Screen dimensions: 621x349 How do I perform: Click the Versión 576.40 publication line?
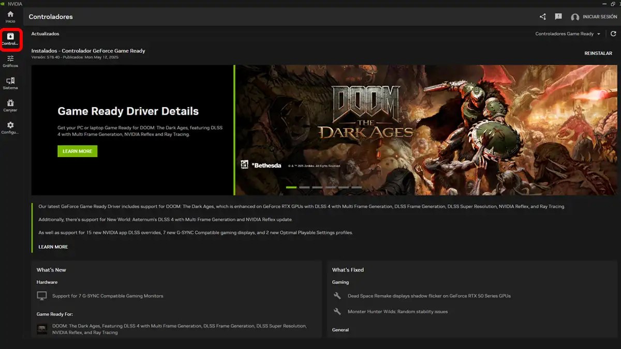tap(75, 57)
